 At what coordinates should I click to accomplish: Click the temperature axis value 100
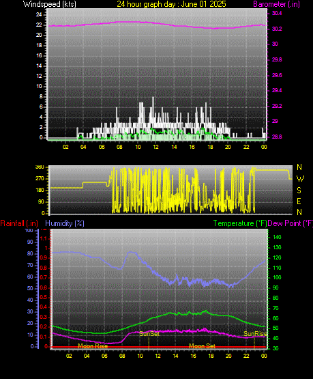(277, 277)
